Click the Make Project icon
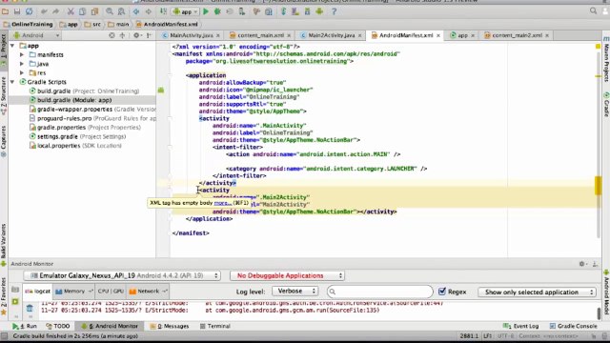The height and width of the screenshot is (343, 610). [163, 11]
